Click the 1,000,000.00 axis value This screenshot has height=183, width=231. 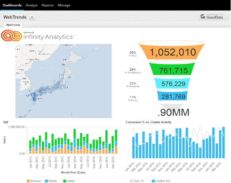(x=17, y=127)
